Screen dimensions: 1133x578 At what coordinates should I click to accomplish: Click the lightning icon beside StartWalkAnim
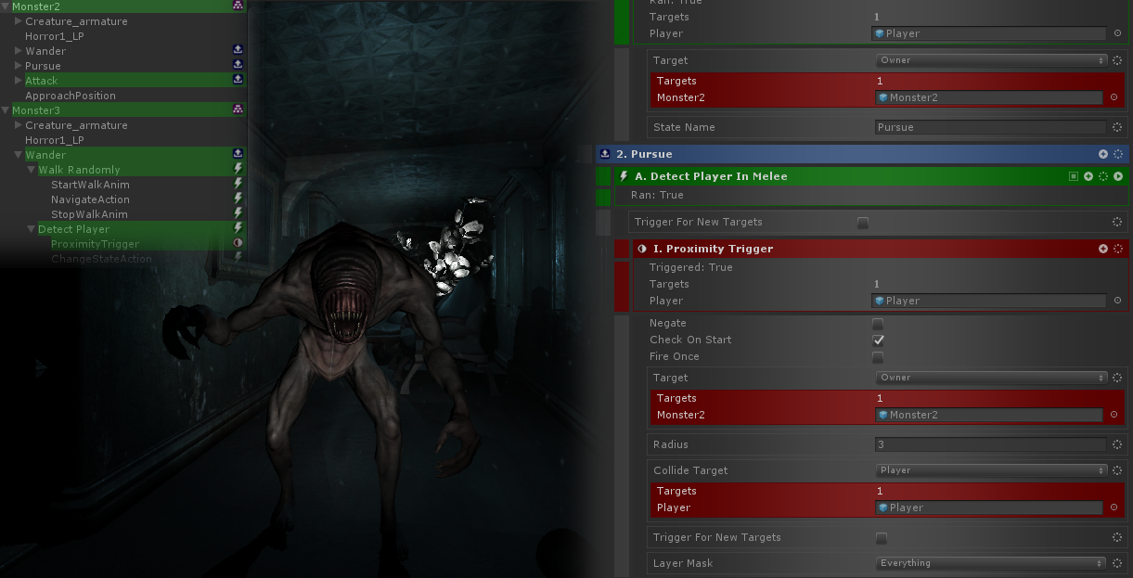click(x=238, y=185)
